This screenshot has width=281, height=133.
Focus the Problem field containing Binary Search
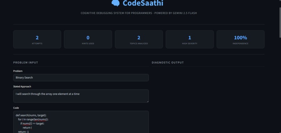[81, 77]
